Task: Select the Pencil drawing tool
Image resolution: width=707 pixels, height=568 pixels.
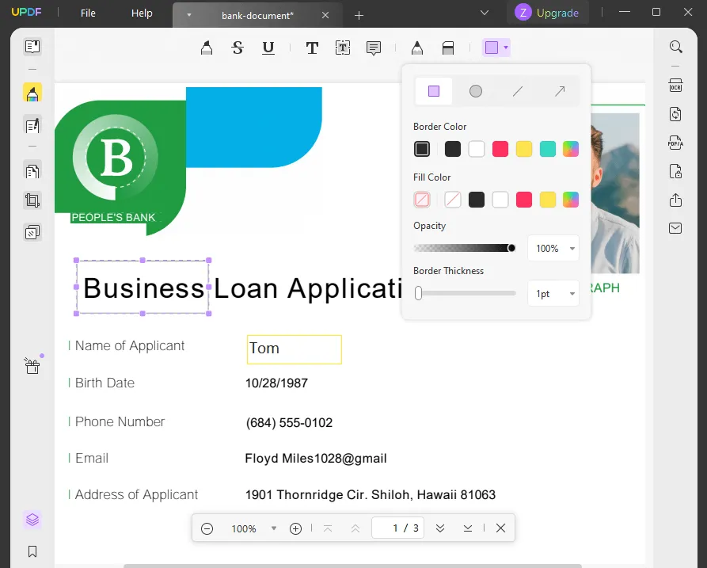Action: click(x=417, y=48)
